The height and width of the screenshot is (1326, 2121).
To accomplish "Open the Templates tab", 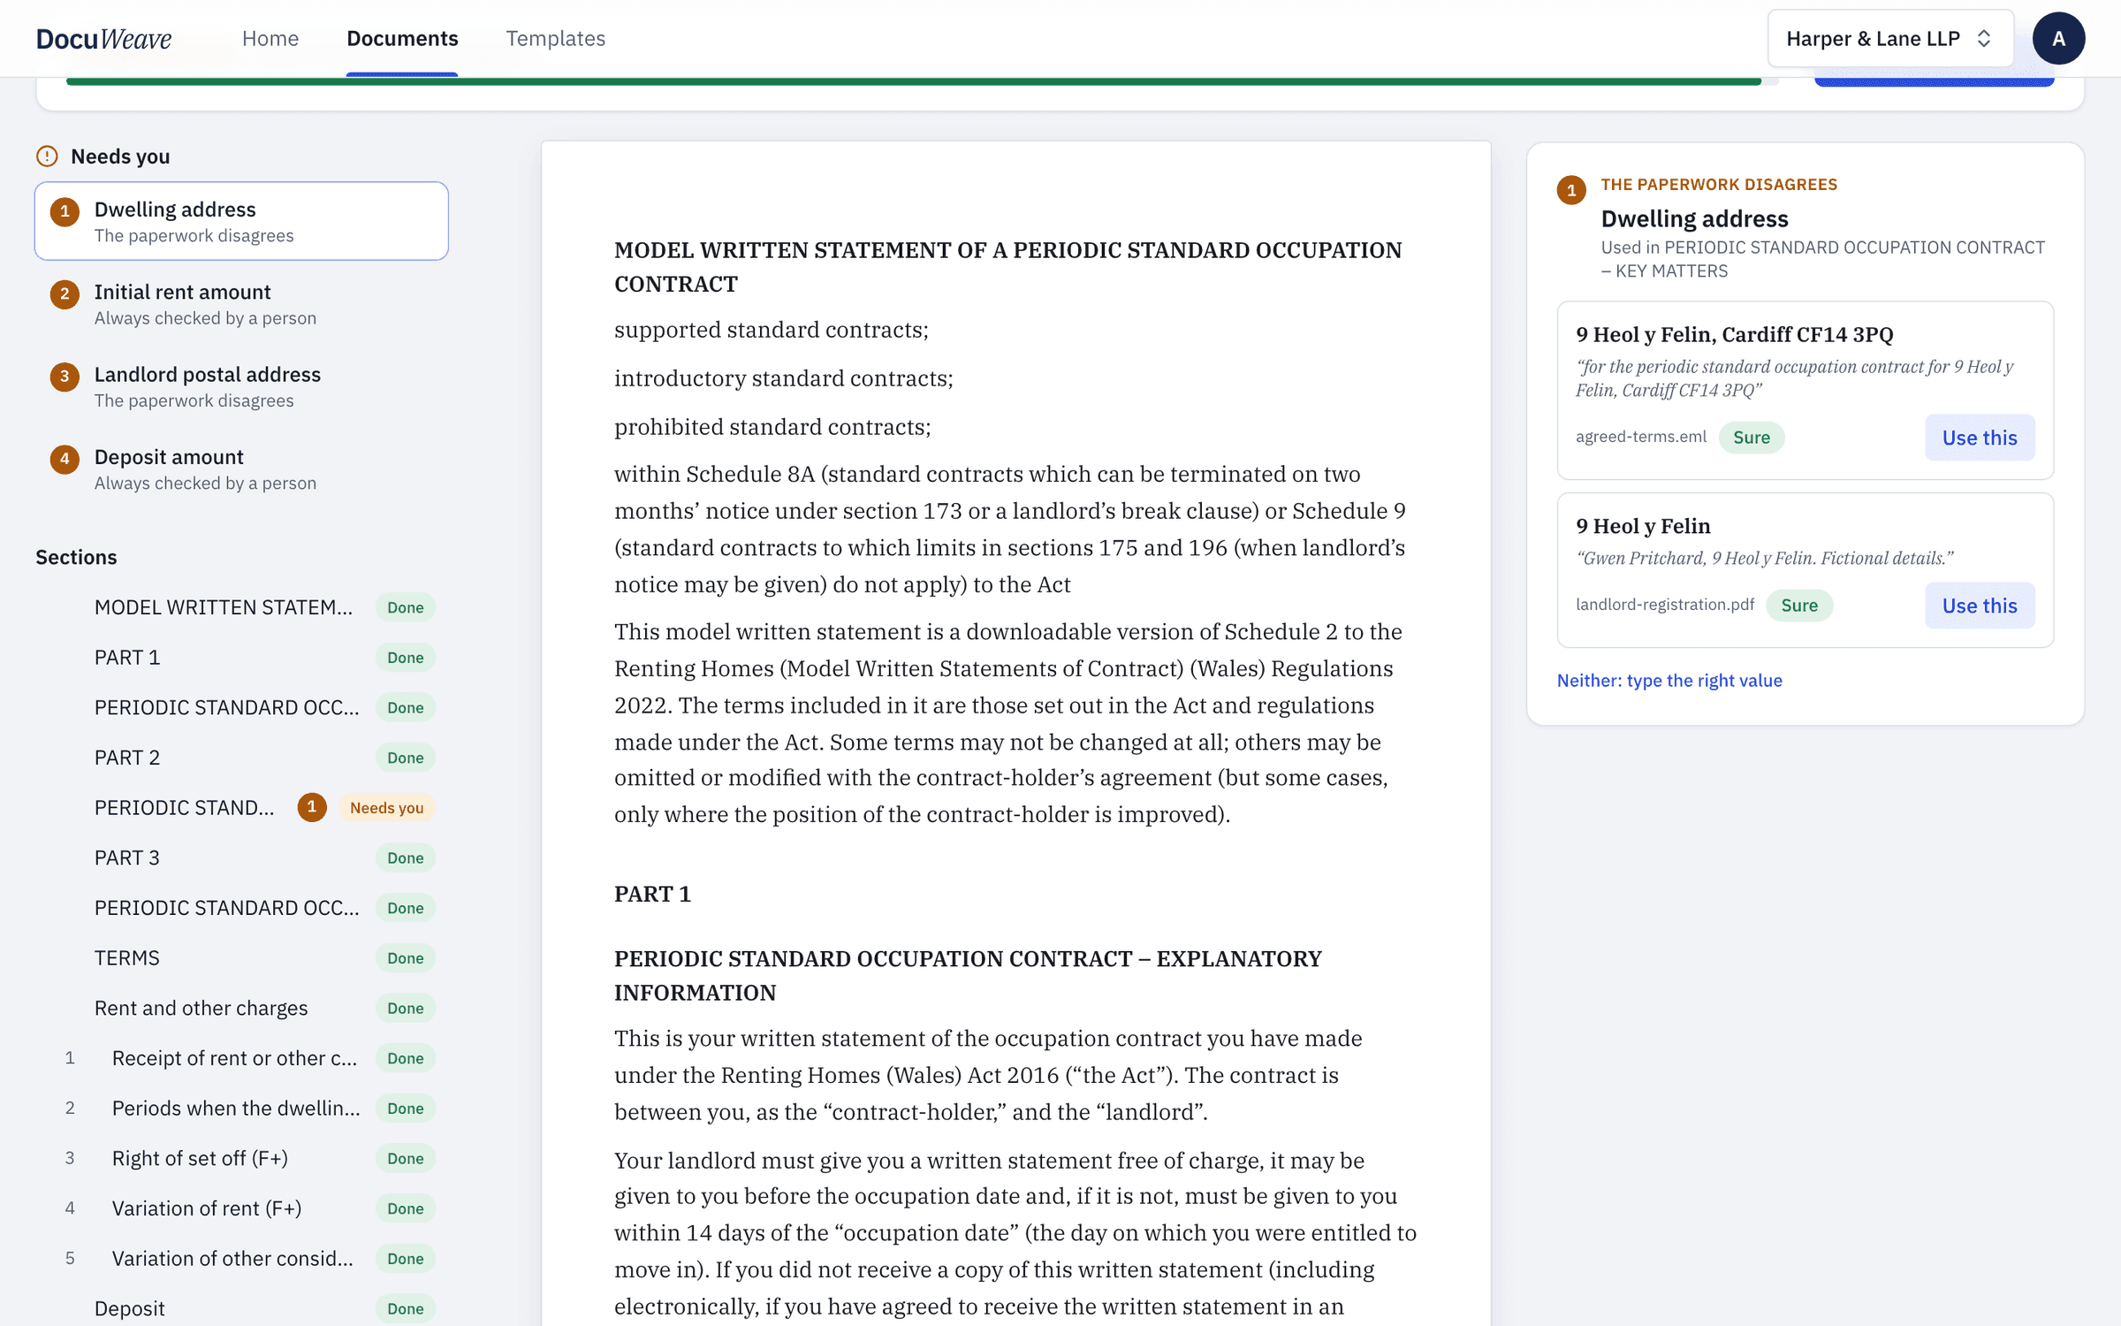I will point(555,38).
